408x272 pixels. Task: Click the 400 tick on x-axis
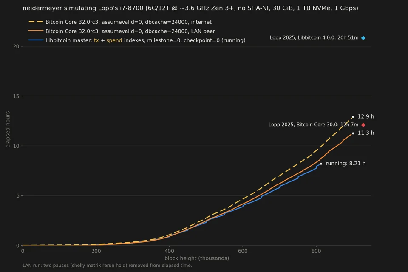click(x=170, y=251)
